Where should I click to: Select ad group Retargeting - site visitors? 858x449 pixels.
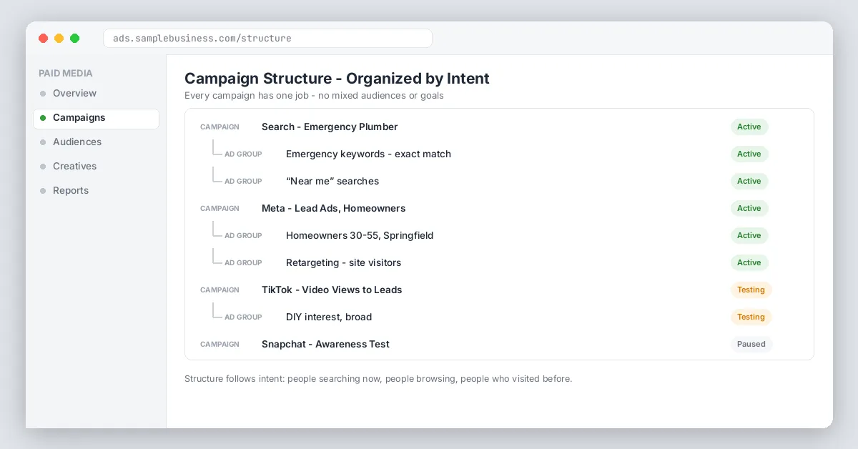click(x=343, y=262)
